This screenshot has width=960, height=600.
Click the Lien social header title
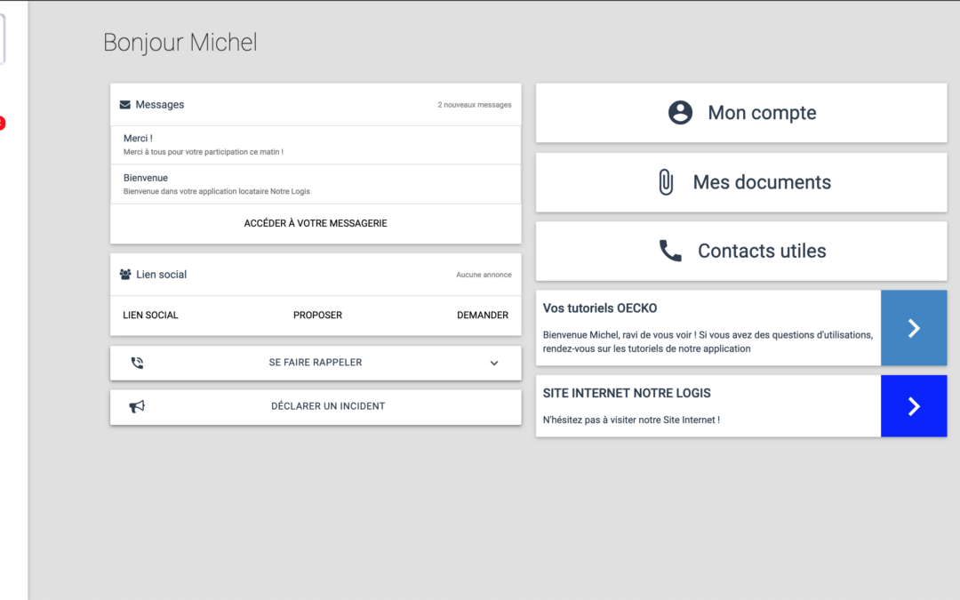162,275
